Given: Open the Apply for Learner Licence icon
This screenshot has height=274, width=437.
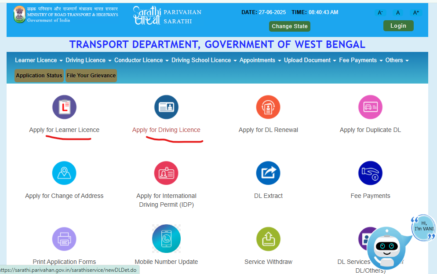Looking at the screenshot, I should [x=64, y=107].
